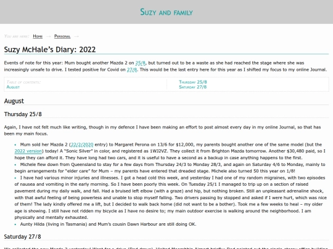
Task: Click the August section heading
Action: (x=14, y=101)
